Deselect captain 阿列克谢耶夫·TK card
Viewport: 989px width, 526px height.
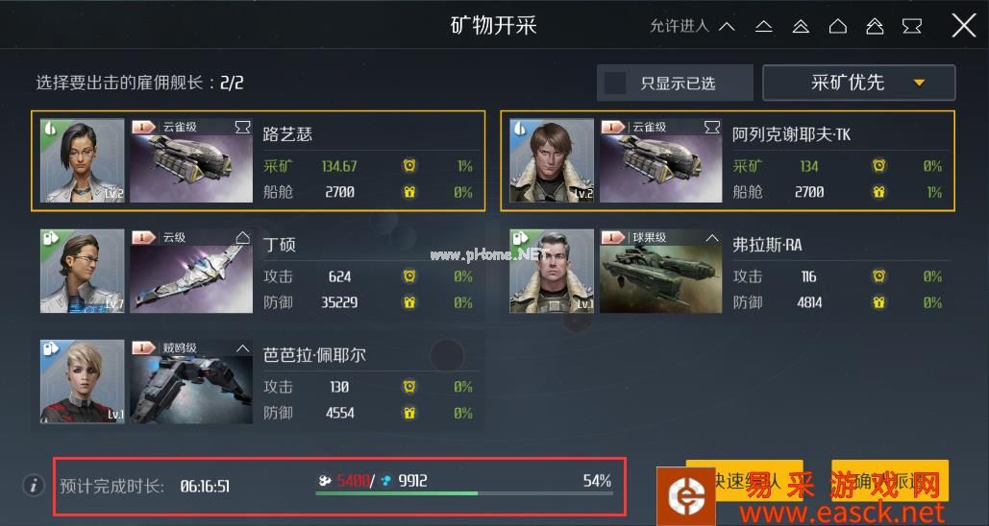point(728,160)
